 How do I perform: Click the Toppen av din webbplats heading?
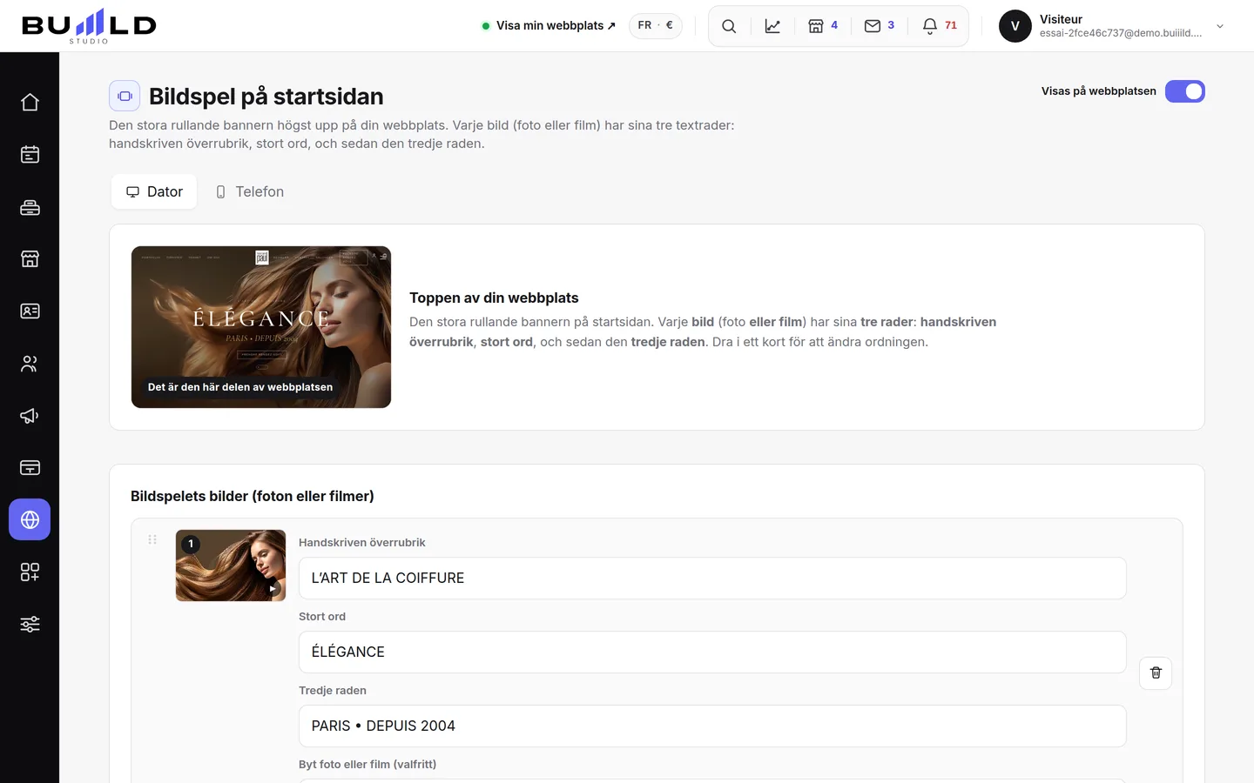(494, 298)
